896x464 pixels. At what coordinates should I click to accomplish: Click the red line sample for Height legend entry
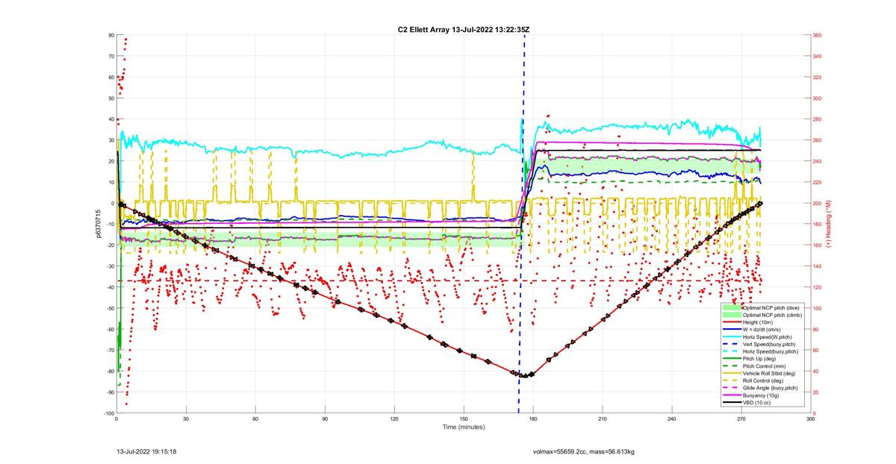[x=732, y=322]
